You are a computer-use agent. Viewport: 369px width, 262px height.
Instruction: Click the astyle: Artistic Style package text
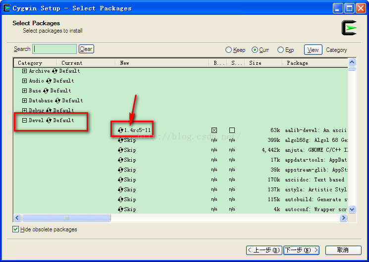pyautogui.click(x=316, y=189)
